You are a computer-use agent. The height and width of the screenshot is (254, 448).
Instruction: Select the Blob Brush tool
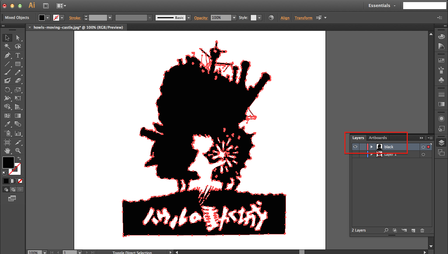pos(7,81)
